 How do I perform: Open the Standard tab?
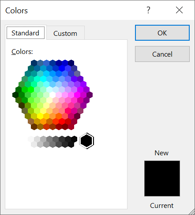coord(26,33)
